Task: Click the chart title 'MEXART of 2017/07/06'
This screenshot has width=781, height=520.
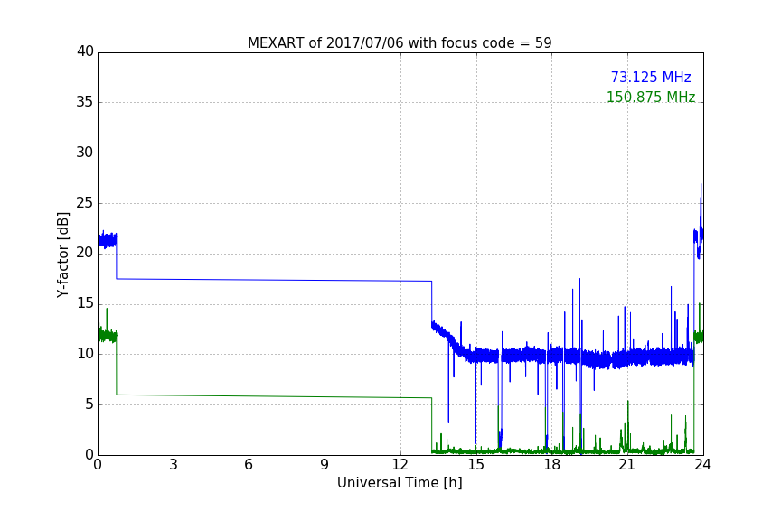Action: (400, 43)
